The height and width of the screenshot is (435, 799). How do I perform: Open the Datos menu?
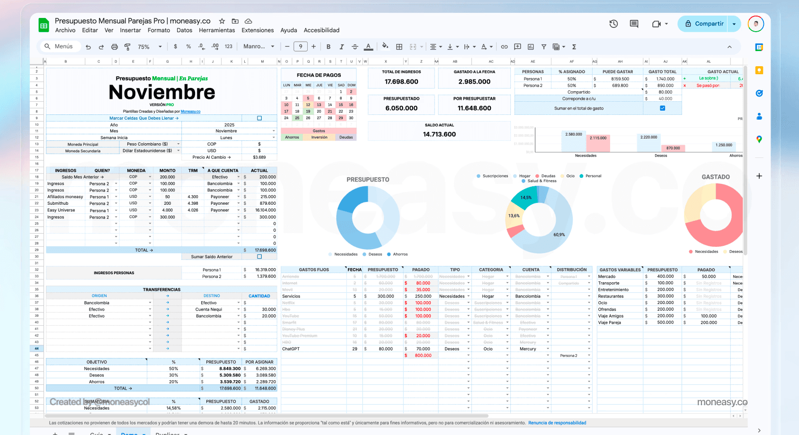(185, 30)
